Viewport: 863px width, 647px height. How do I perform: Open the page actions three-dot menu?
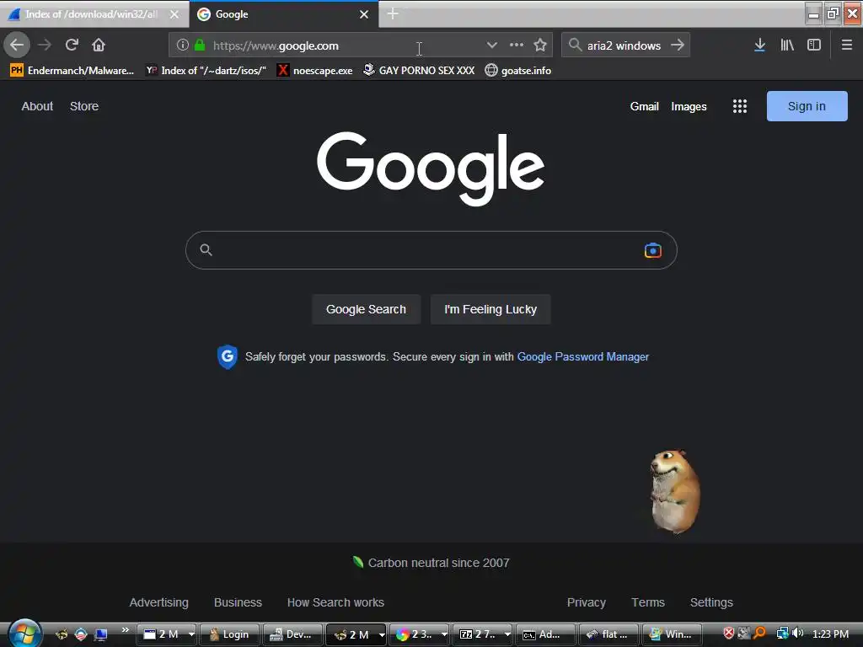(517, 45)
